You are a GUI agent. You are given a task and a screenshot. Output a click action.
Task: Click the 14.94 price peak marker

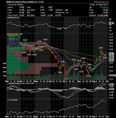point(101,48)
